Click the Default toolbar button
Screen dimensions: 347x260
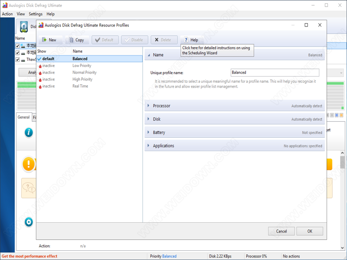[105, 40]
